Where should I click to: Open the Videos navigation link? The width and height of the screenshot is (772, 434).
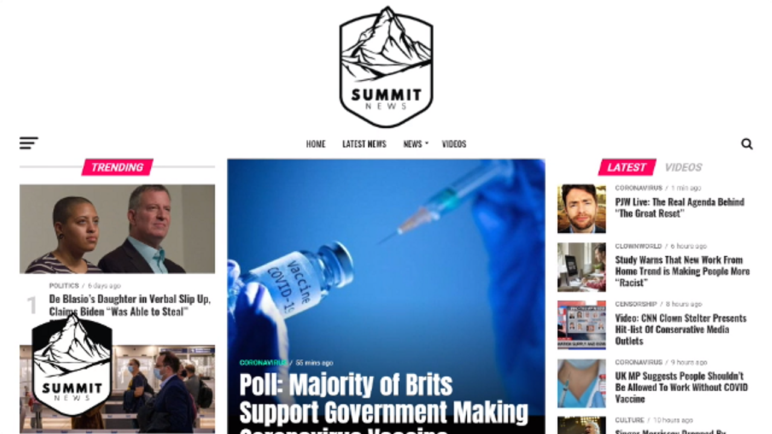(454, 144)
